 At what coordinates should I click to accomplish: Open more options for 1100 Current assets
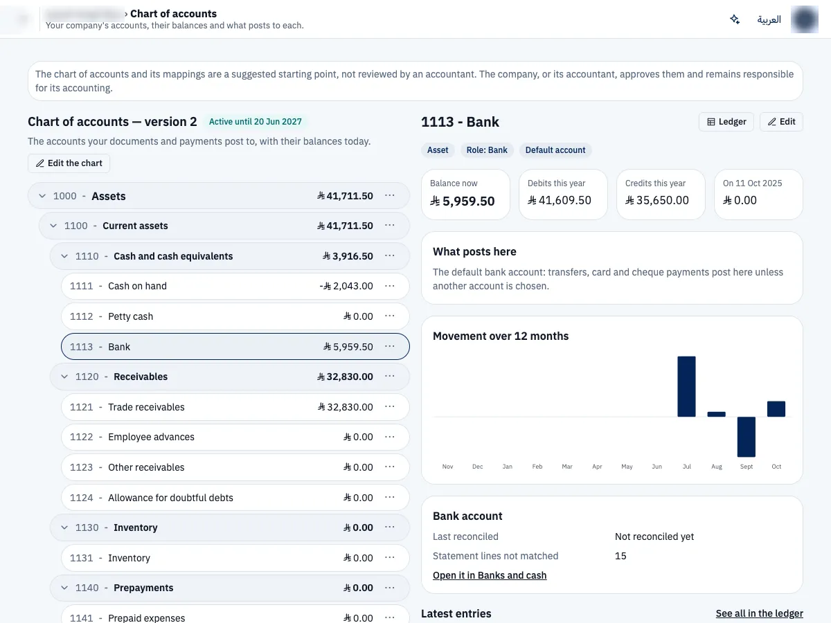390,226
